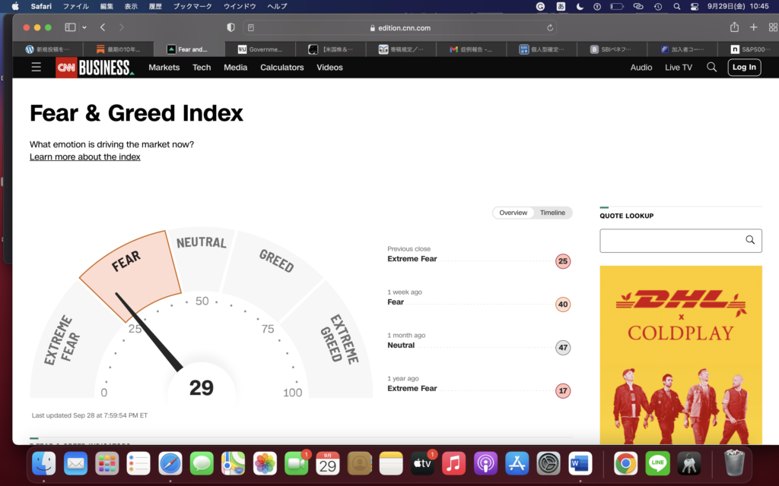
Task: Click the Log In button
Action: (743, 67)
